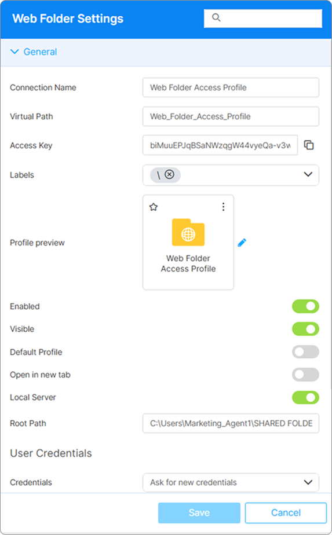This screenshot has height=535, width=332.
Task: Remove the backslash label tag
Action: point(169,175)
